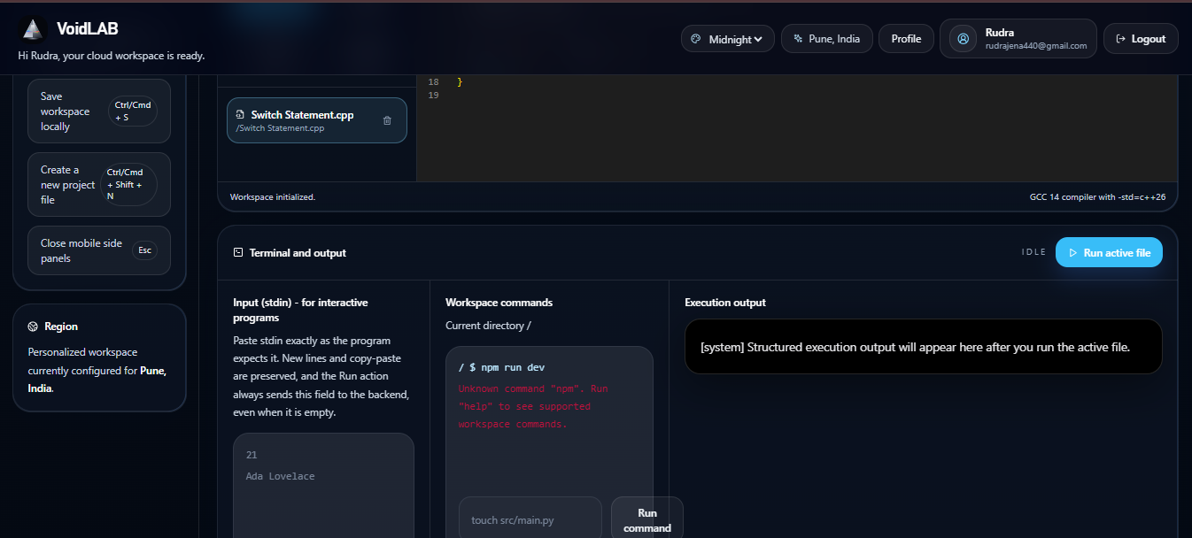Click the Personalized workspace region description
Image resolution: width=1192 pixels, height=538 pixels.
pos(97,370)
